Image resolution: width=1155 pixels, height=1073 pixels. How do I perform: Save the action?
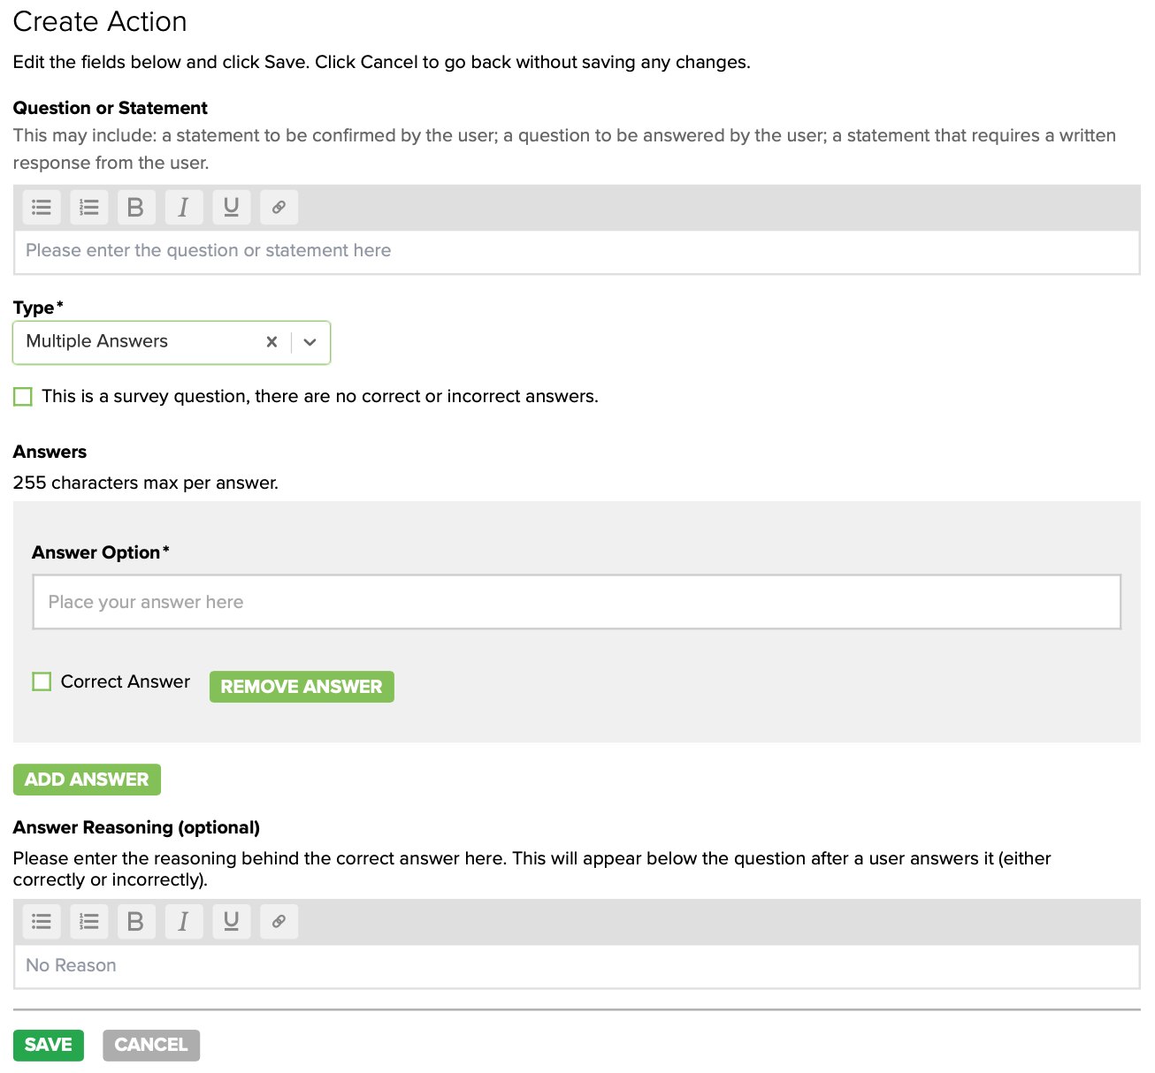(x=49, y=1045)
